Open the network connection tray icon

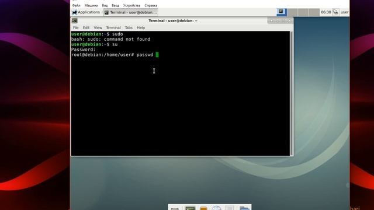coord(335,12)
